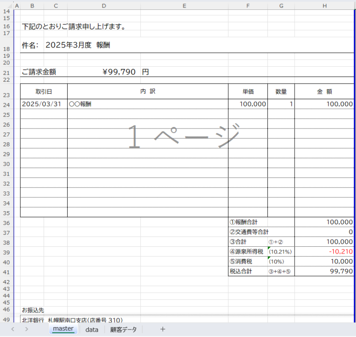The width and height of the screenshot is (356, 337).
Task: Select row 36 header
Action: [6, 223]
